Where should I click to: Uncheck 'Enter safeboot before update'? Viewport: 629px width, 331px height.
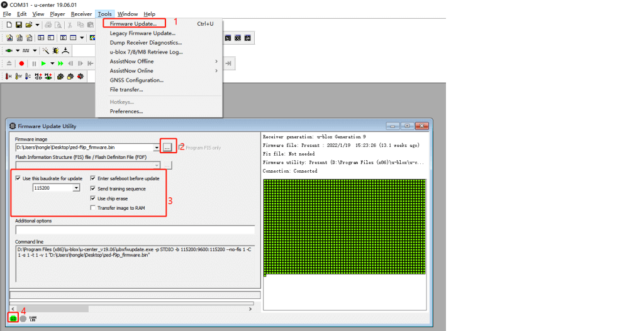point(94,178)
